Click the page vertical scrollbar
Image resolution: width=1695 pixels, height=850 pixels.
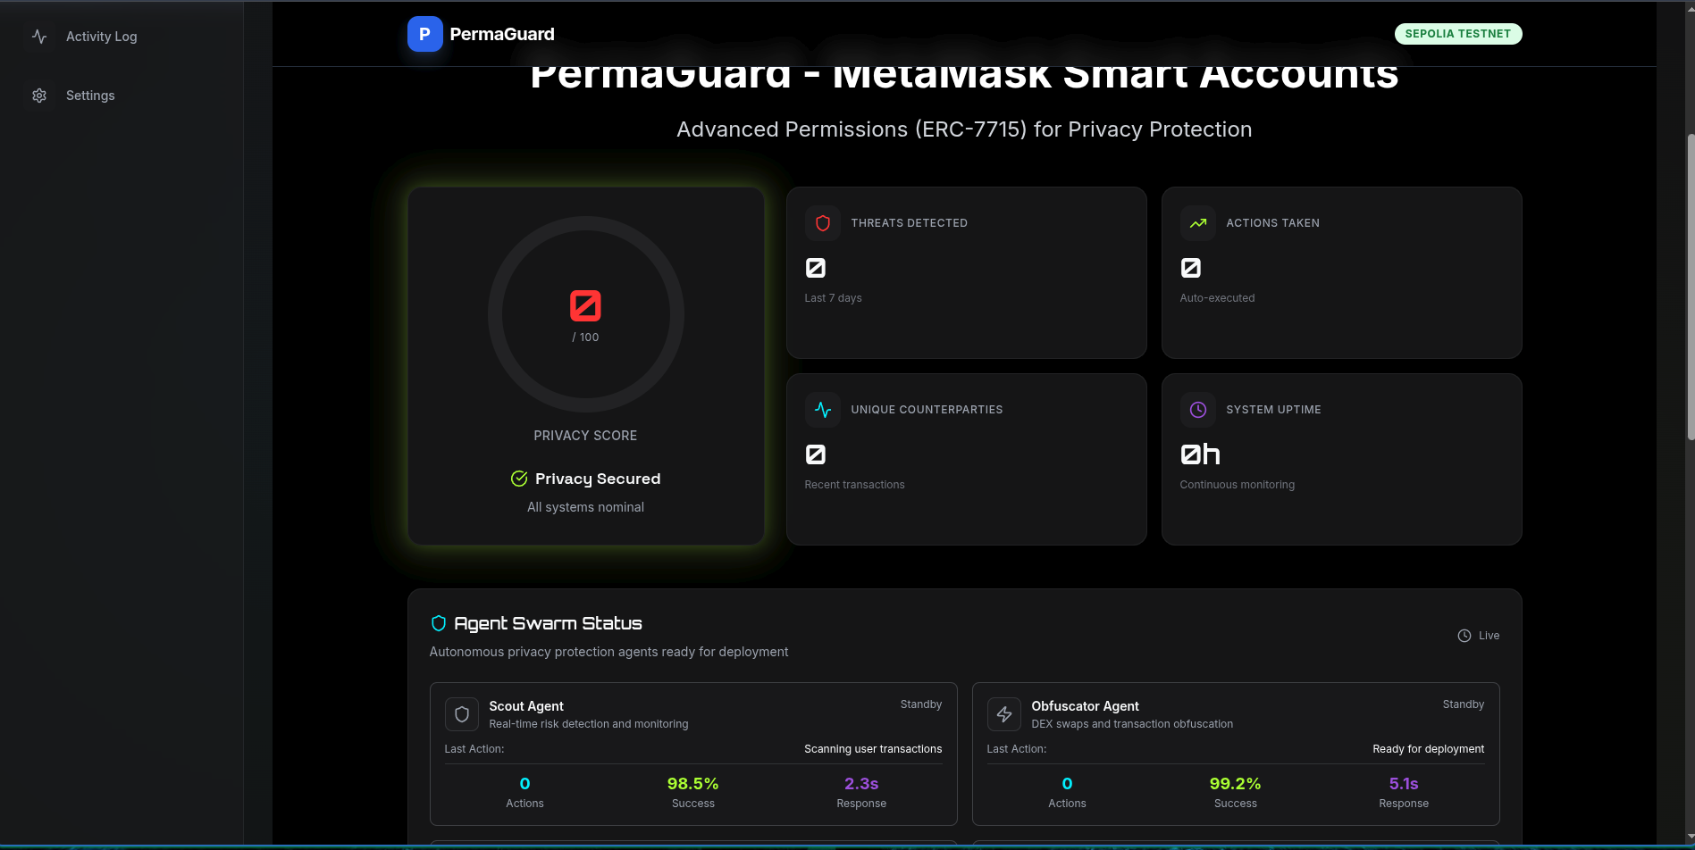point(1690,286)
